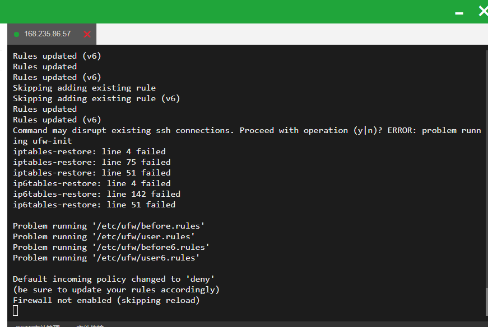Minimize the terminal window
Viewport: 488px width, 327px height.
[459, 13]
